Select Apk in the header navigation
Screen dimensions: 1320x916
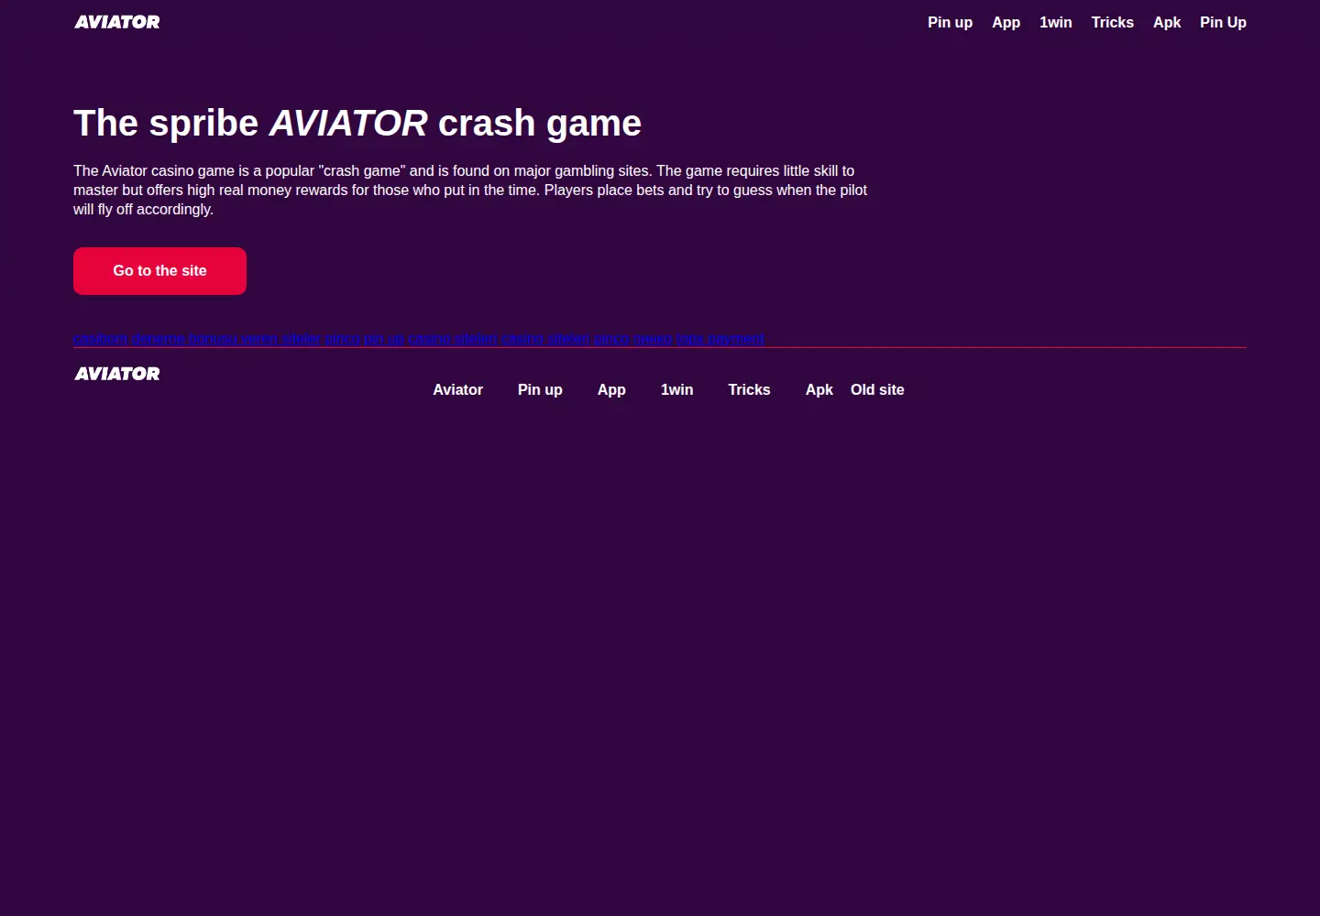1167,22
